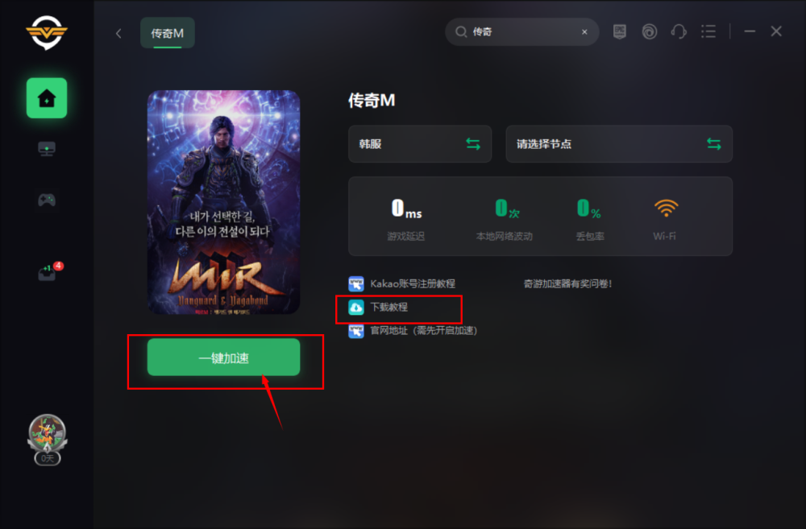The width and height of the screenshot is (806, 529).
Task: Open the list menu icon
Action: click(x=708, y=32)
